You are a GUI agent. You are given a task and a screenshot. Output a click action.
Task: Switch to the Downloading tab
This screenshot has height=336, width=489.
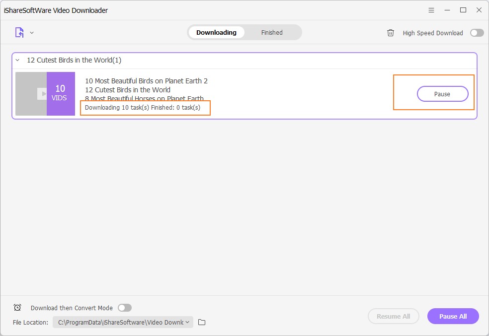coord(217,32)
